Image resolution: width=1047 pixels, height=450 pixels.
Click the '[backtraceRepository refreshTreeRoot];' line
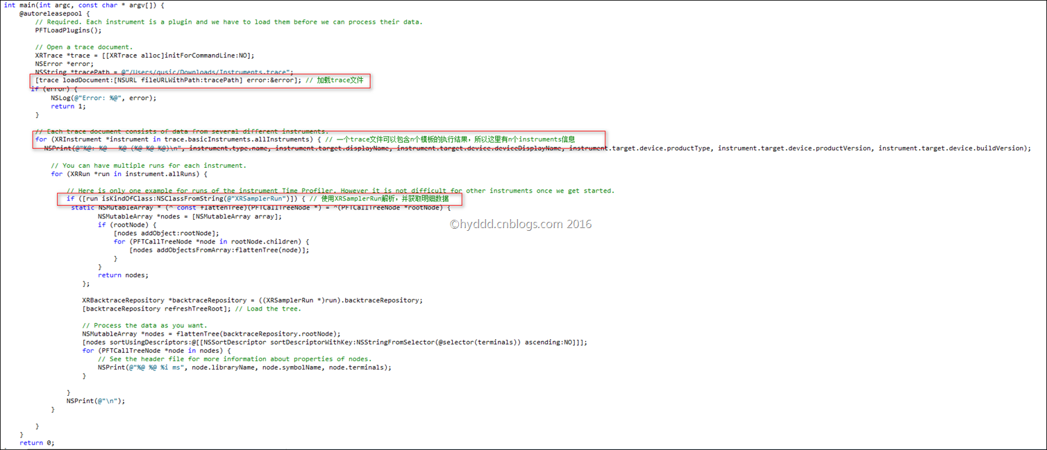[192, 308]
